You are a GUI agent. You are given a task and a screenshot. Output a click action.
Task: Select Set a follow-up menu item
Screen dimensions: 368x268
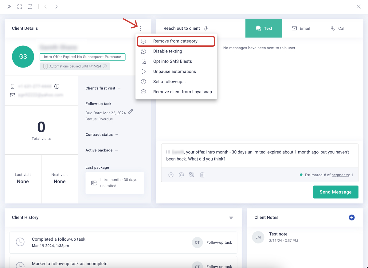click(x=176, y=82)
